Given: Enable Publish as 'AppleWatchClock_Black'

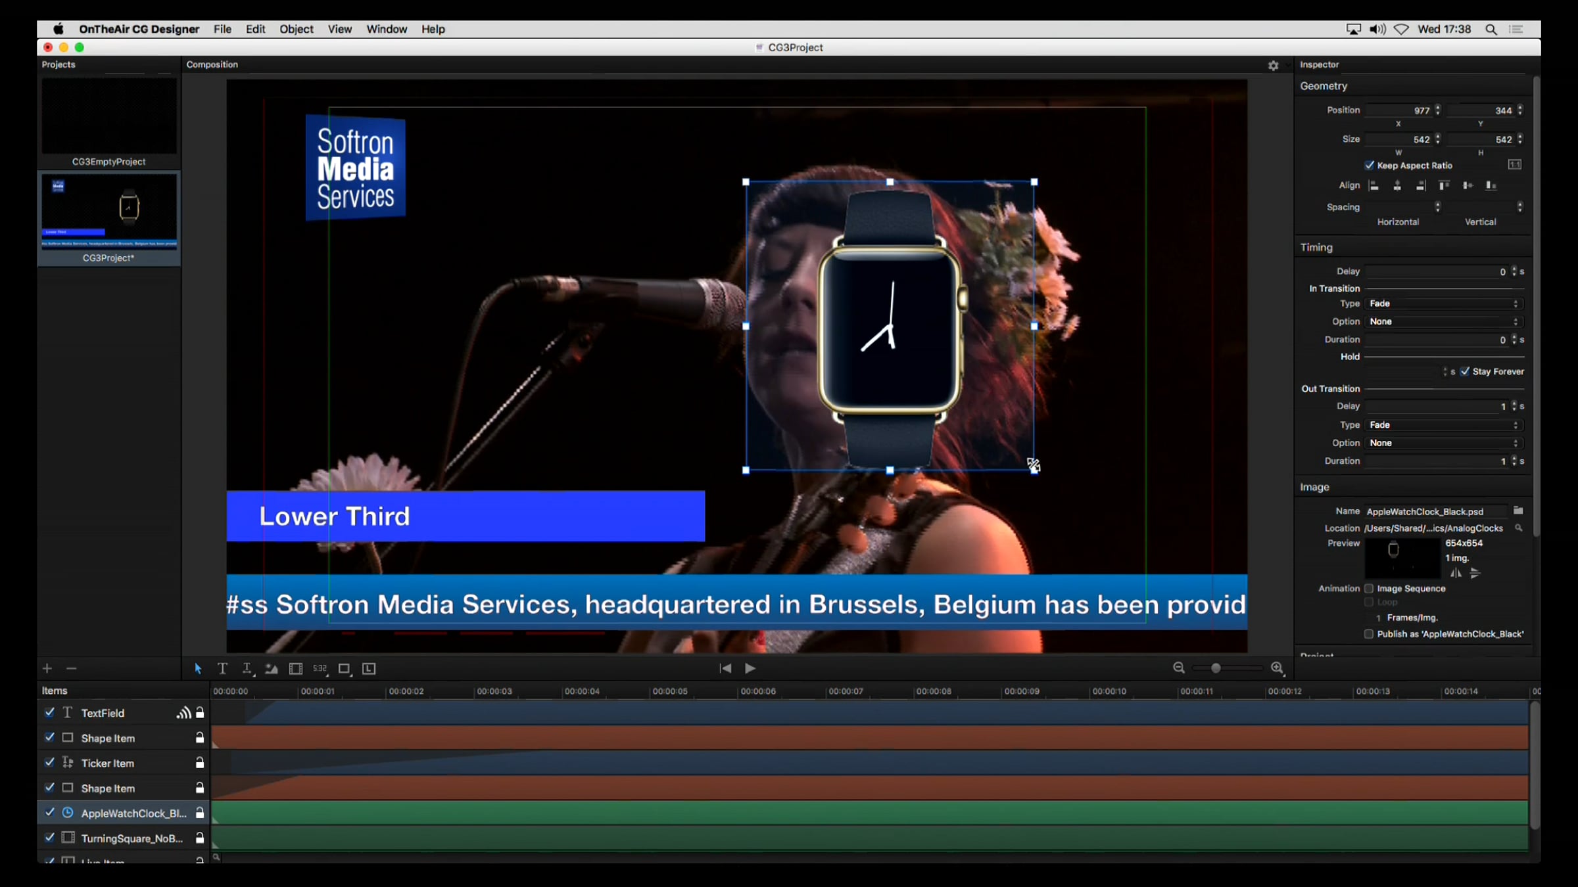Looking at the screenshot, I should [1369, 634].
